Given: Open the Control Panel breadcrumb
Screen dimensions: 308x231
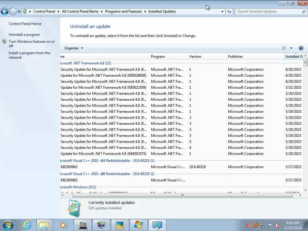Looking at the screenshot, I should [44, 11].
